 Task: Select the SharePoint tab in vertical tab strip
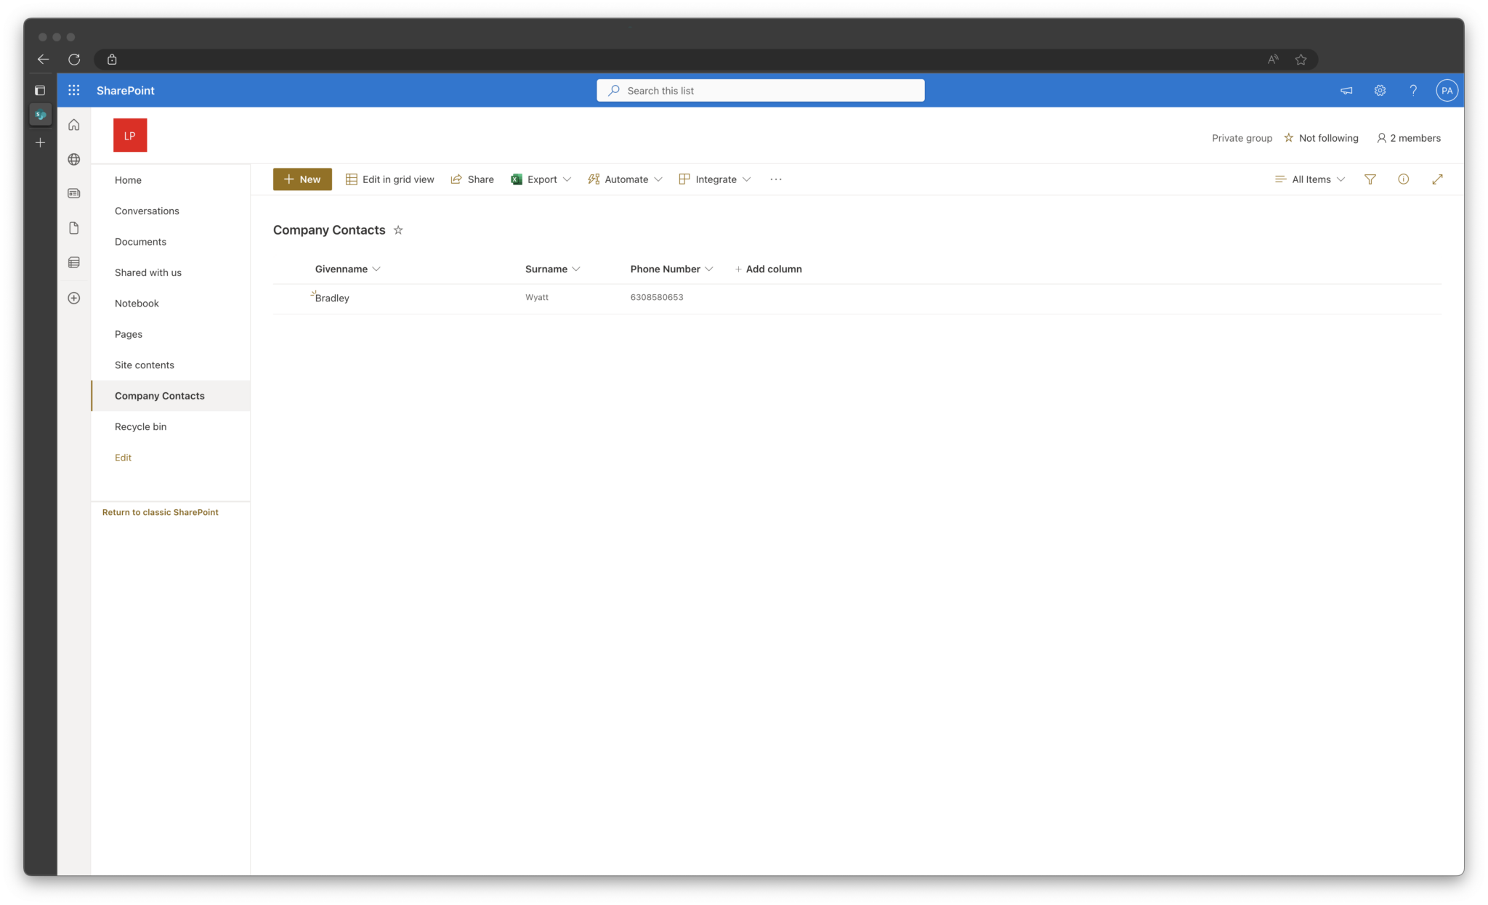click(41, 115)
